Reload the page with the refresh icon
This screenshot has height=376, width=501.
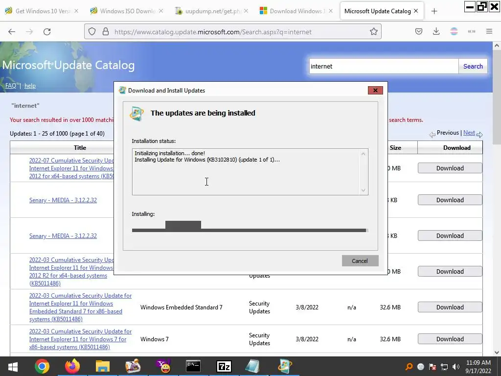(x=47, y=32)
